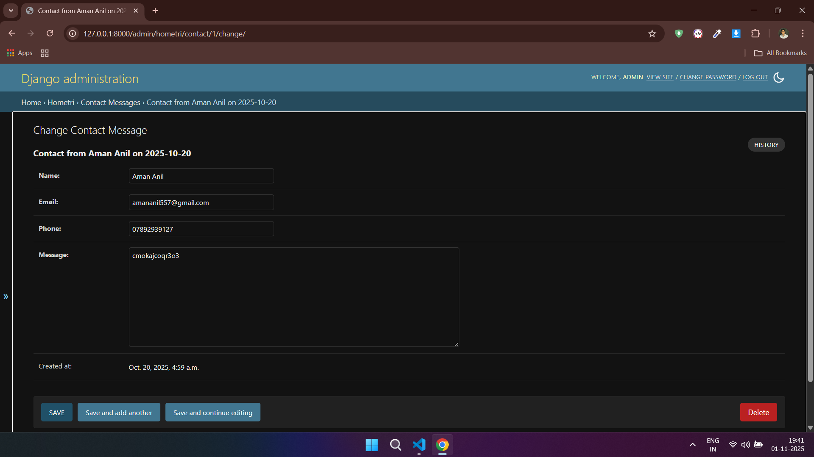Open the Windows Start menu

[372, 445]
